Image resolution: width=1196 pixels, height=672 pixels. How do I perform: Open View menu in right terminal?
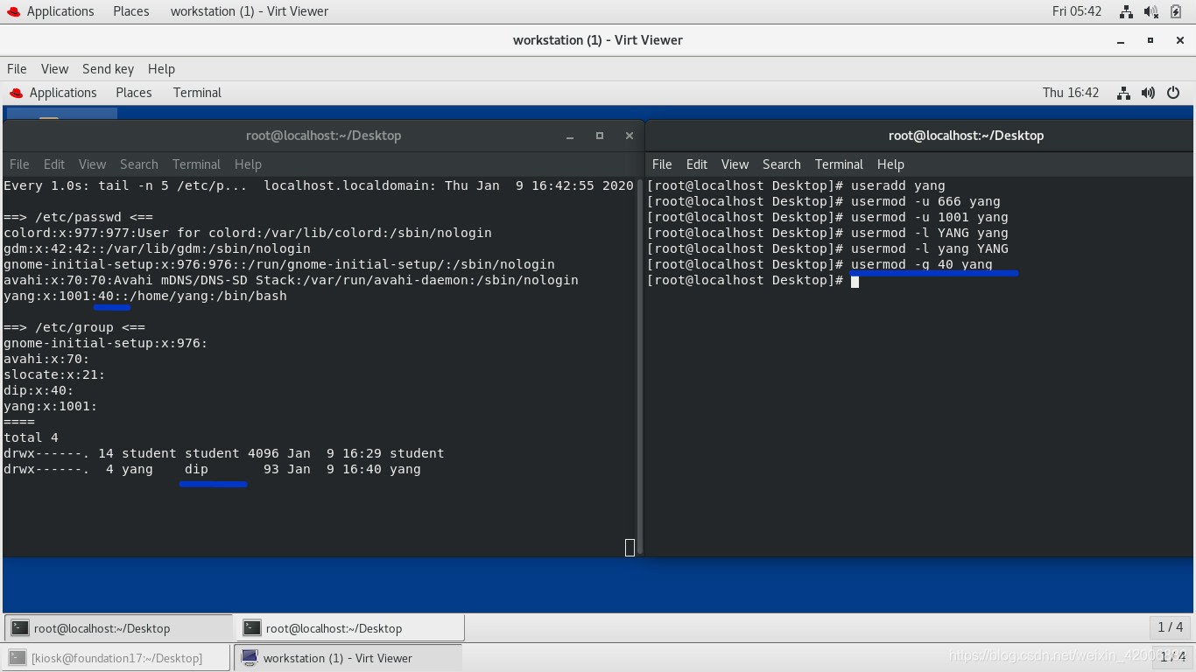(735, 164)
